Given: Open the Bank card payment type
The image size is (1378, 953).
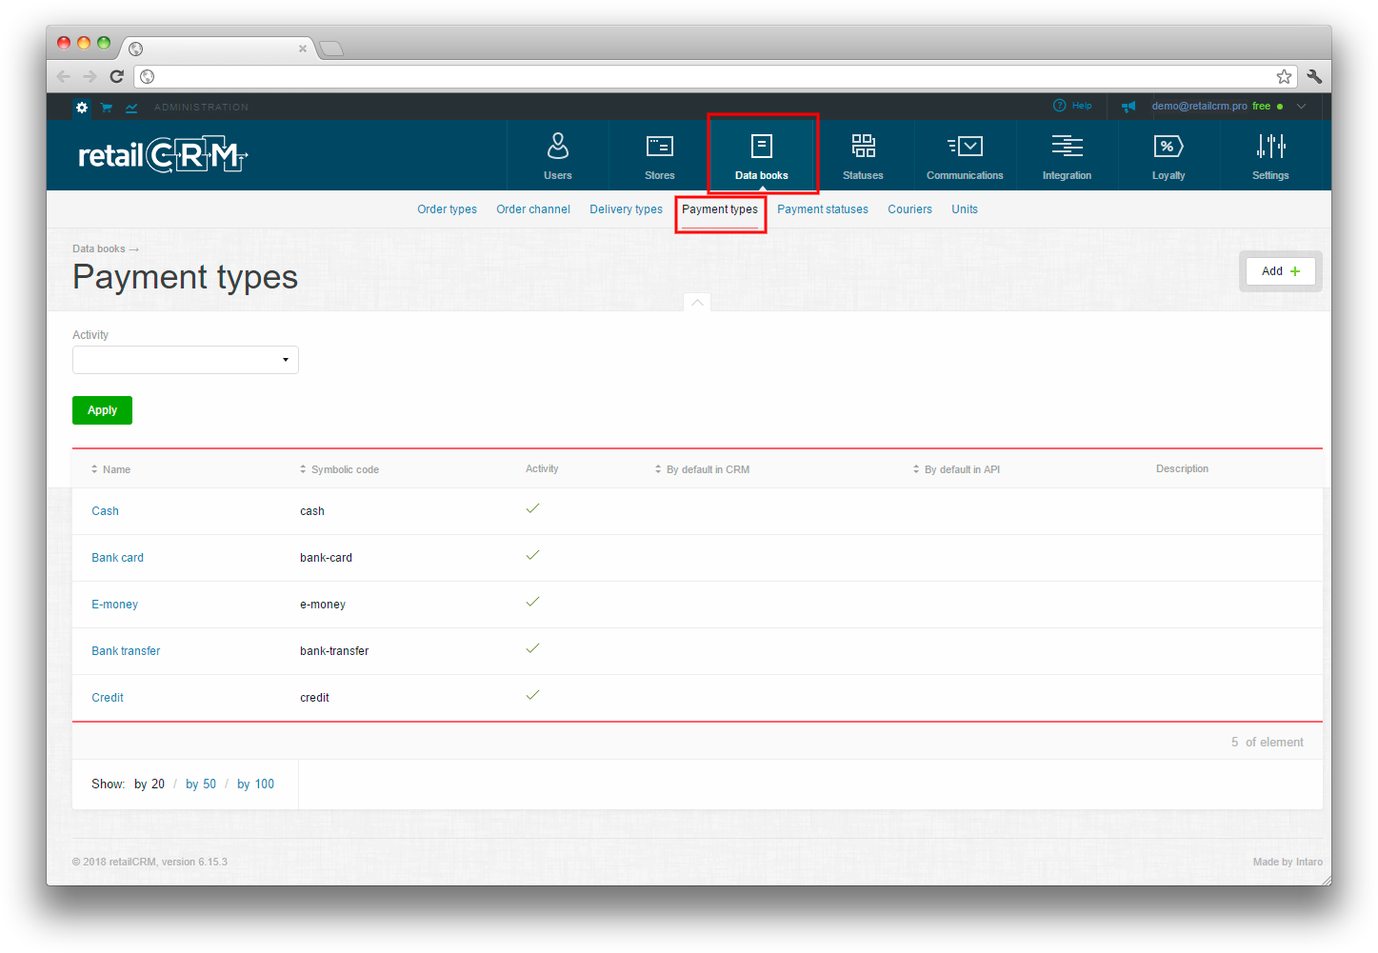Looking at the screenshot, I should tap(117, 558).
